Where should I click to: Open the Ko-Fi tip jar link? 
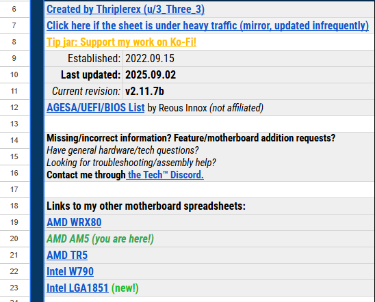pos(122,42)
